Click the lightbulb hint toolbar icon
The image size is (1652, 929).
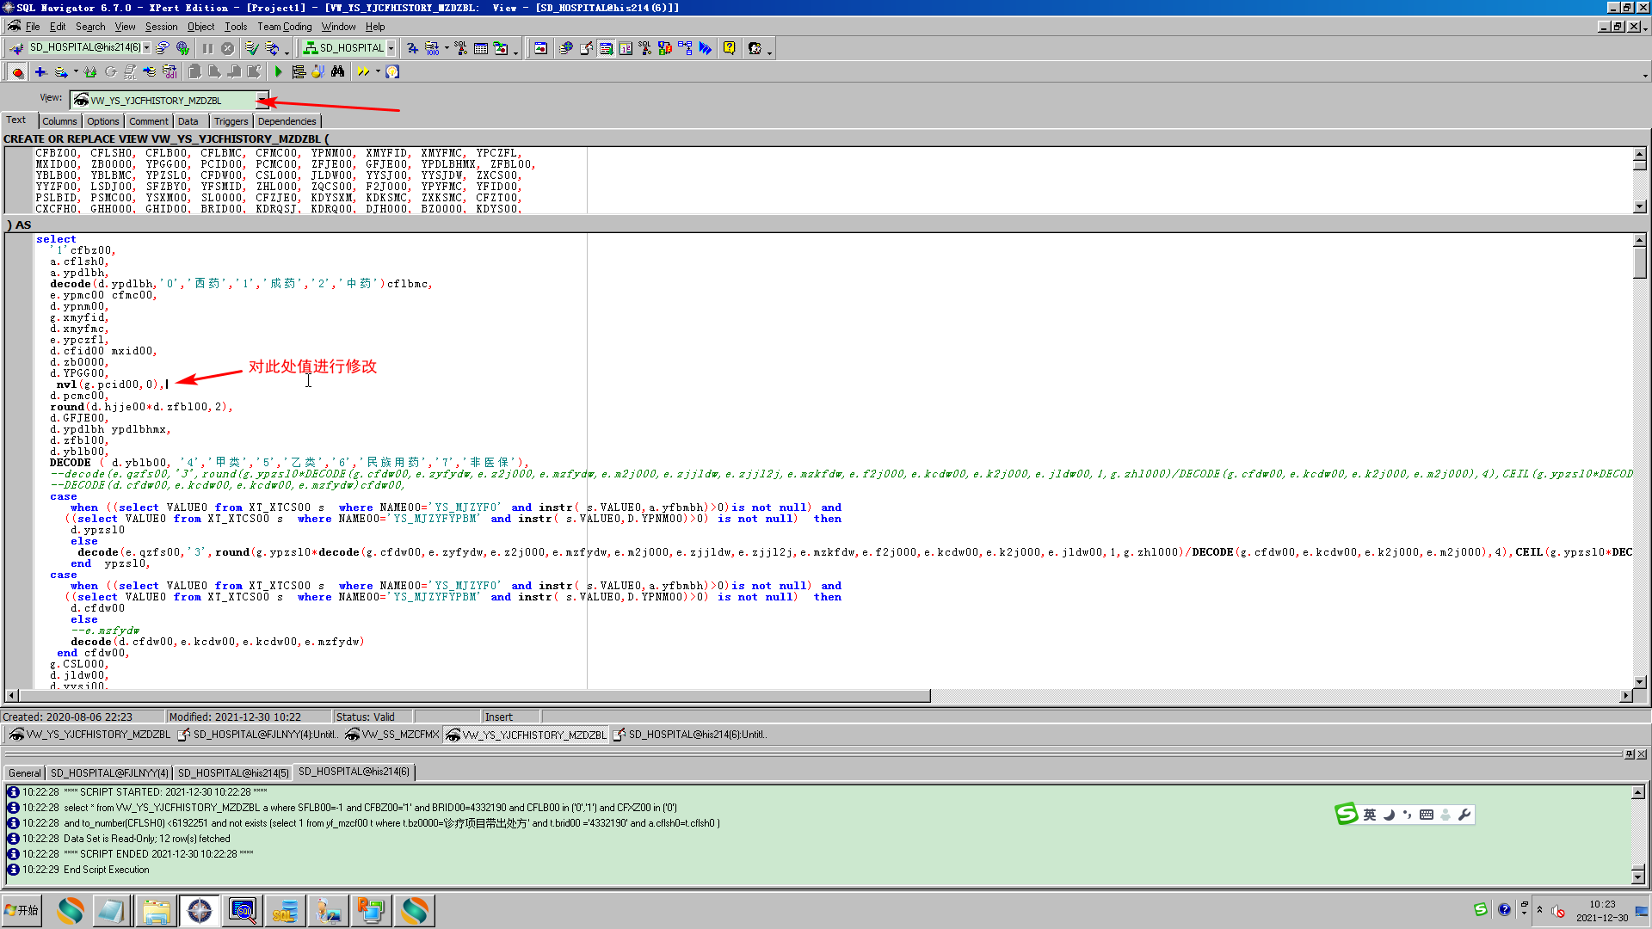[x=392, y=72]
